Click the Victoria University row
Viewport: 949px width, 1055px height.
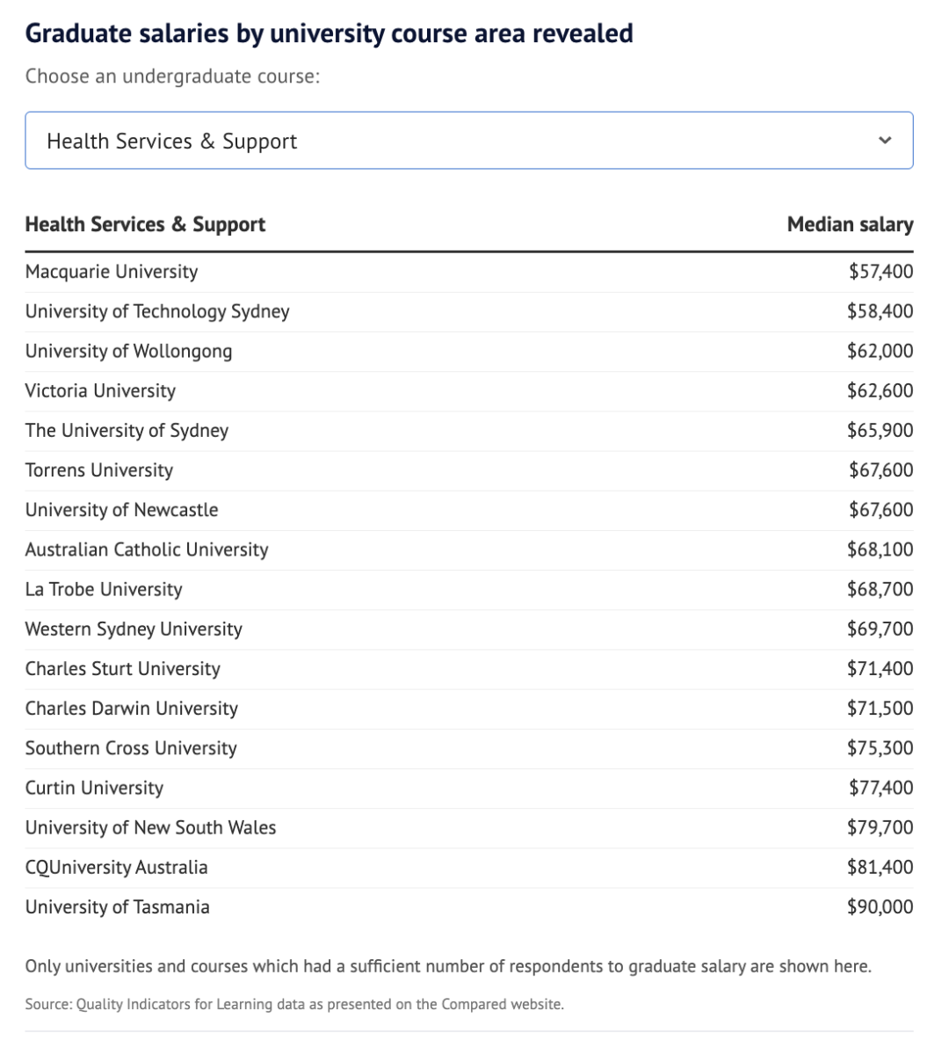pyautogui.click(x=100, y=390)
